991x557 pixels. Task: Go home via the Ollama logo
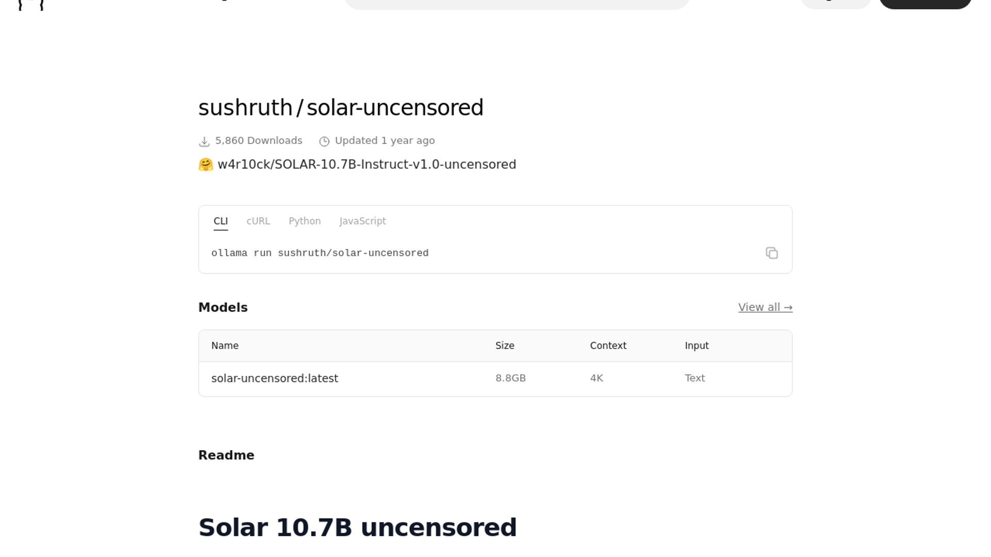[31, 4]
